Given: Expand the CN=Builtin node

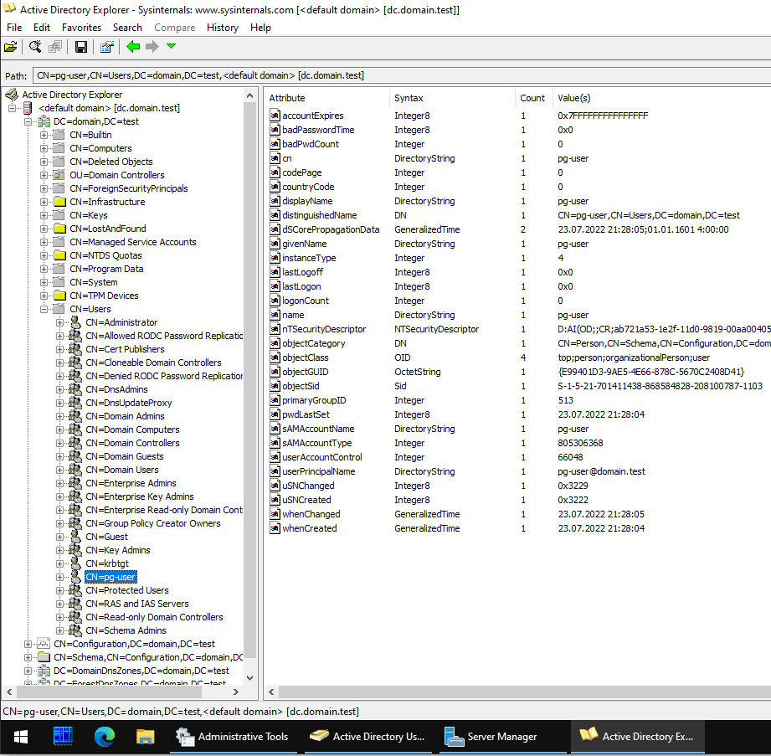Looking at the screenshot, I should coord(44,135).
